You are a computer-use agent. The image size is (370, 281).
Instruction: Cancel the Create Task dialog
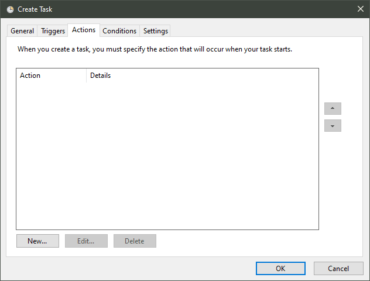pyautogui.click(x=338, y=269)
